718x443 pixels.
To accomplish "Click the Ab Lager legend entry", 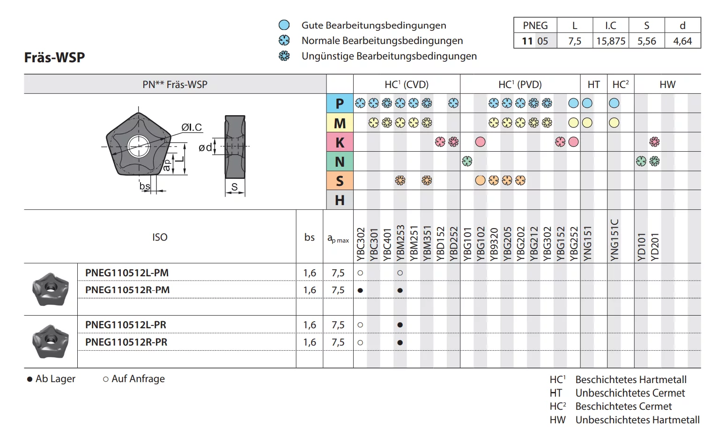I will coord(51,379).
